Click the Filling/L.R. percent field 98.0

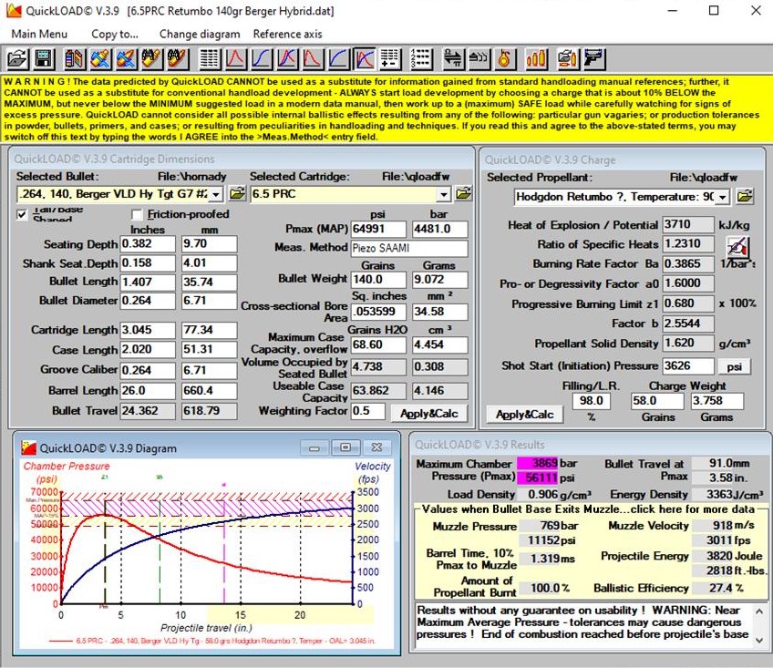coord(591,401)
